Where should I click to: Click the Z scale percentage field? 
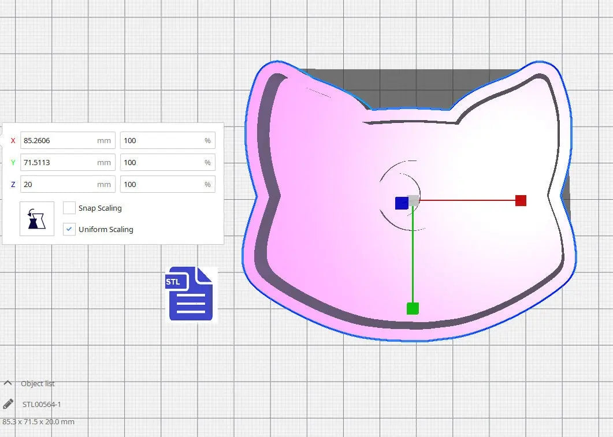tap(162, 184)
